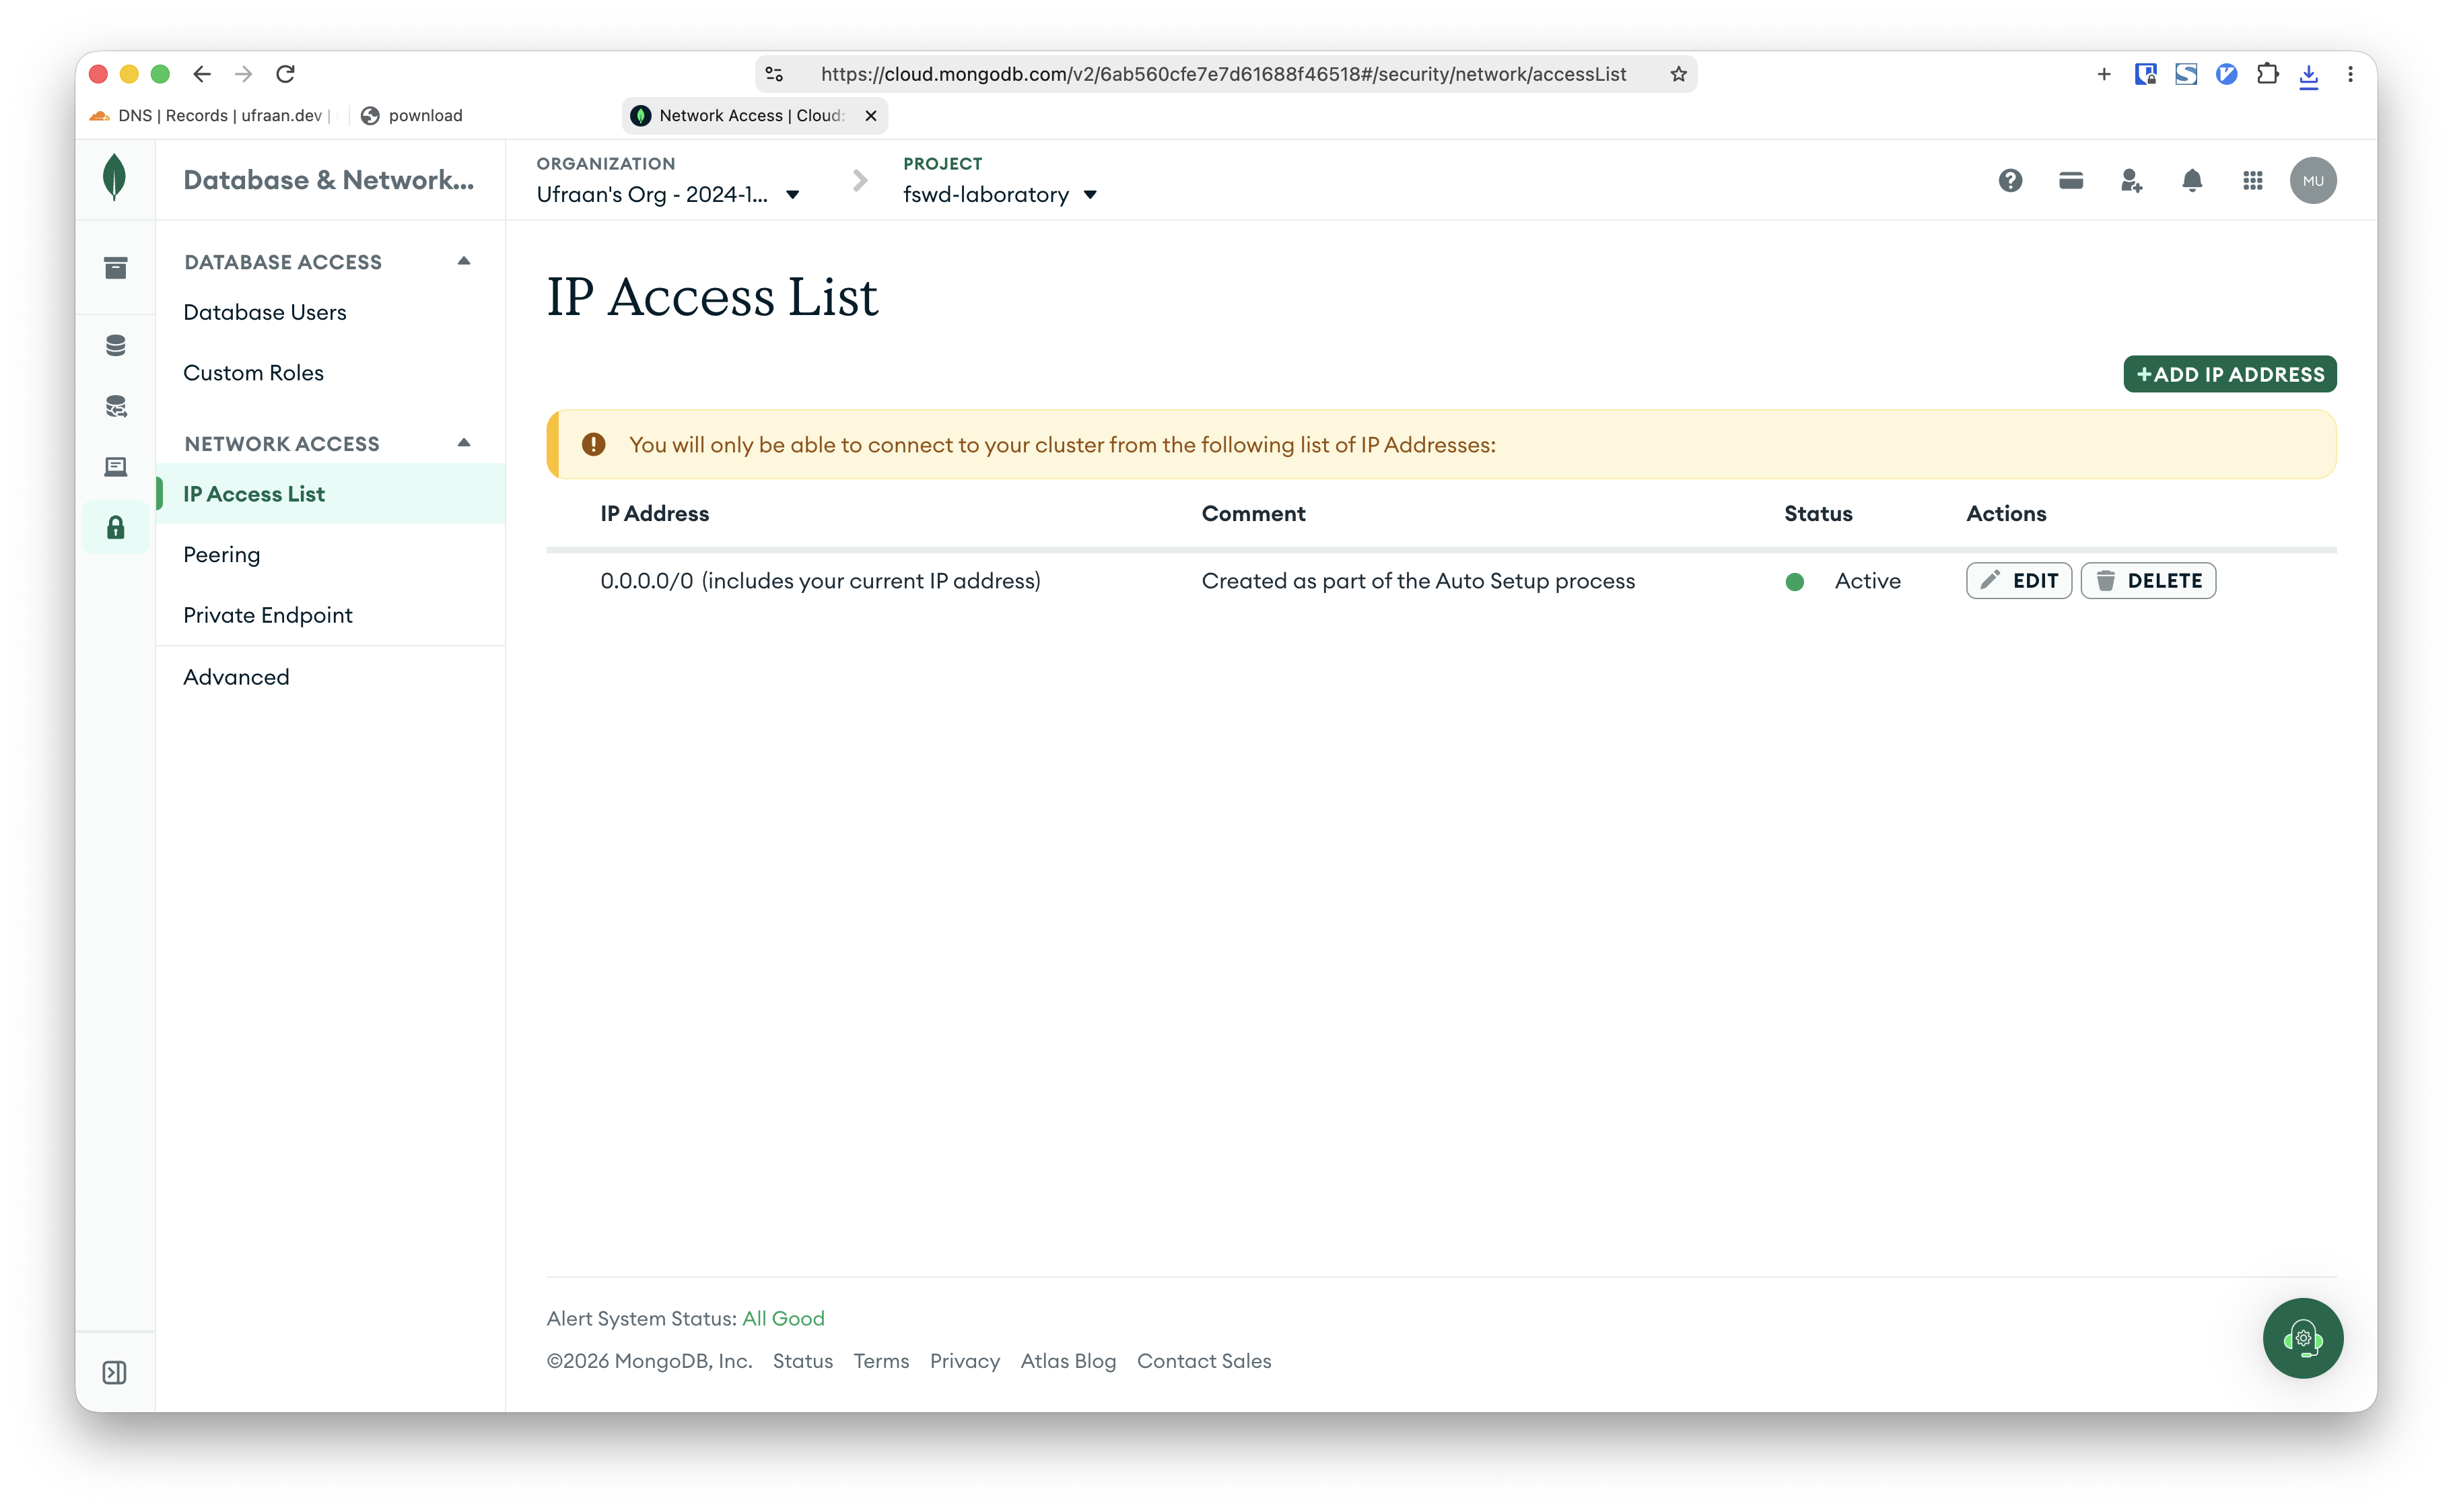2453x1512 pixels.
Task: Open the Terms link
Action: pos(881,1361)
